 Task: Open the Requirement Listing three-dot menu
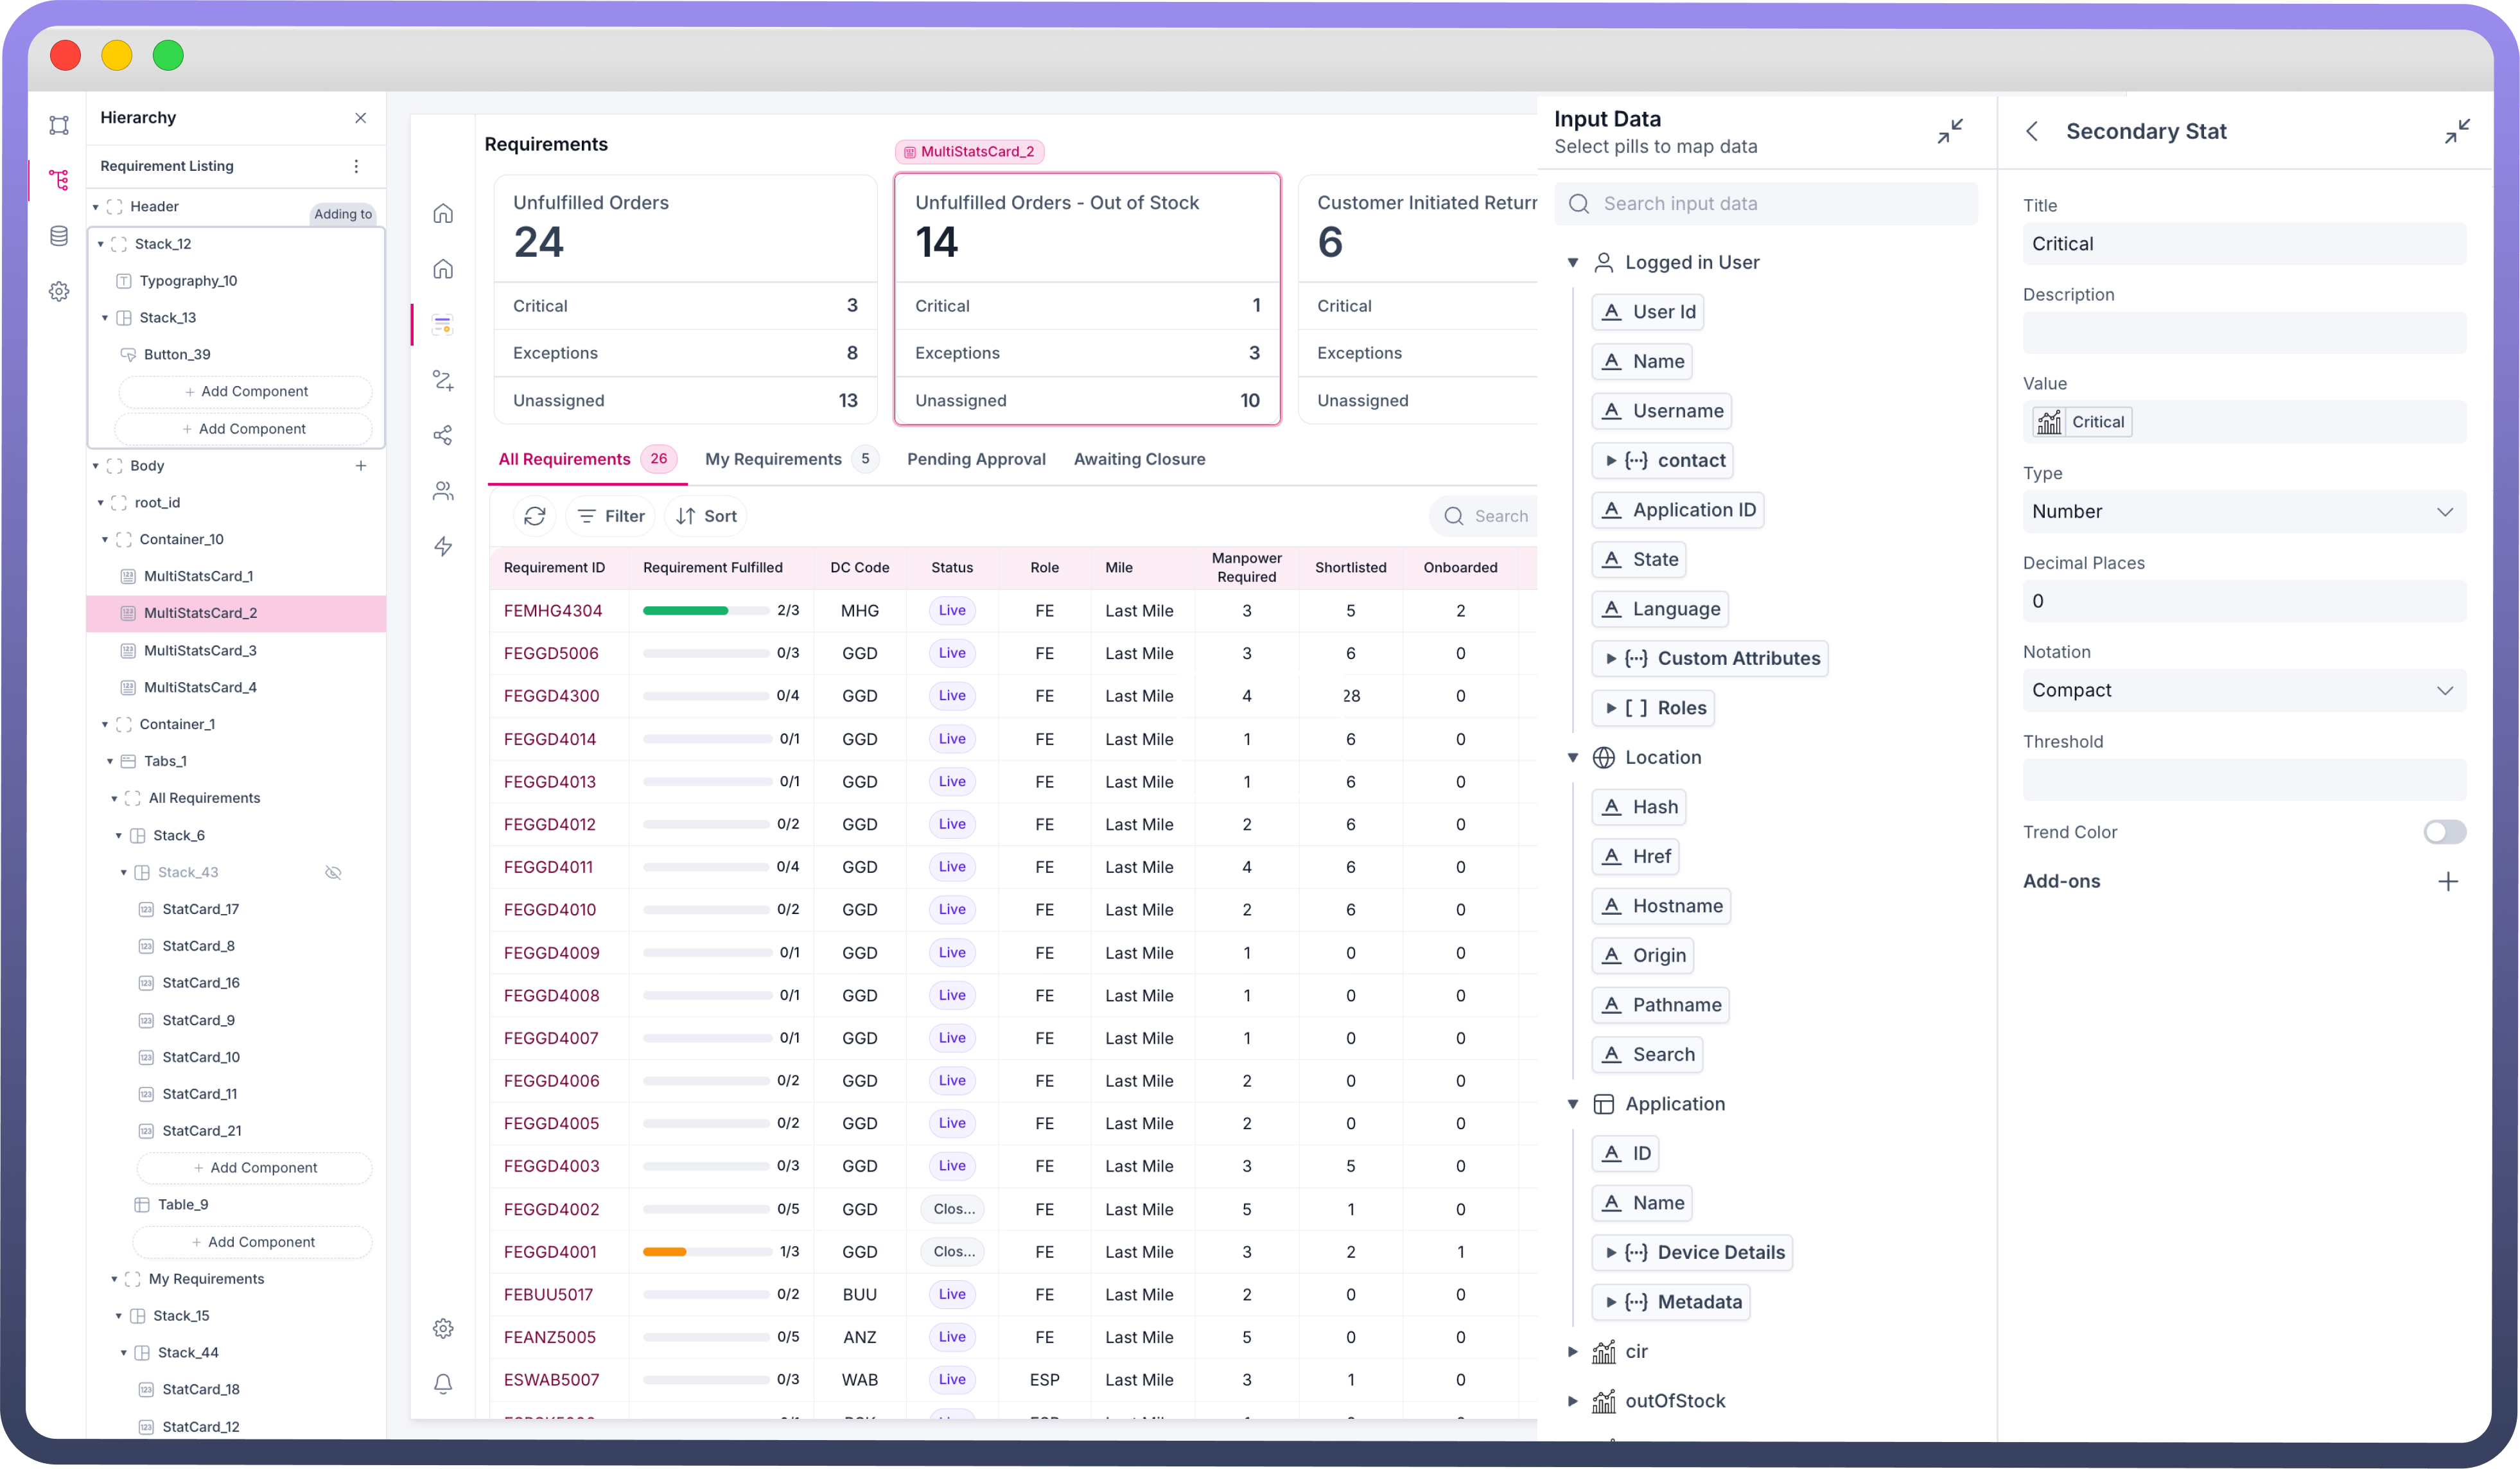pos(356,166)
